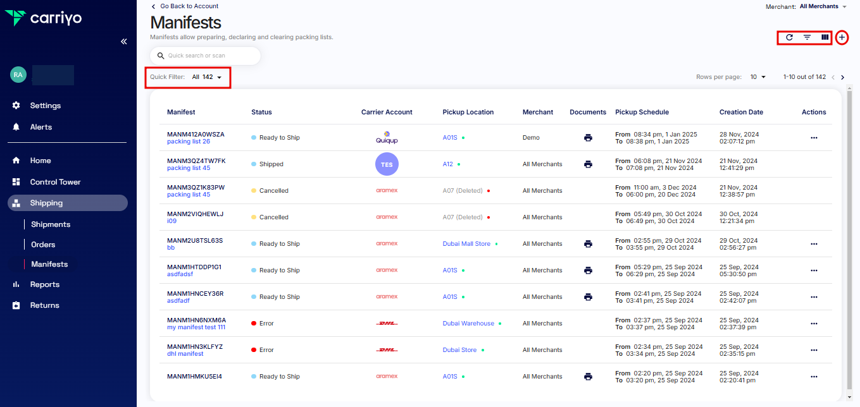Screen dimensions: 860x407
Task: Click the Shipping truck icon in the sidebar
Action: (x=16, y=203)
